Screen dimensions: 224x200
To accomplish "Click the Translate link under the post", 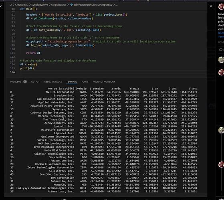I will pyautogui.click(x=221, y=37).
